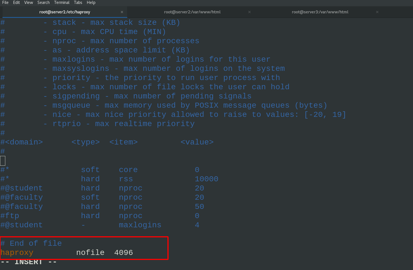The image size is (413, 270).
Task: Open the Help menu
Action: [x=91, y=3]
